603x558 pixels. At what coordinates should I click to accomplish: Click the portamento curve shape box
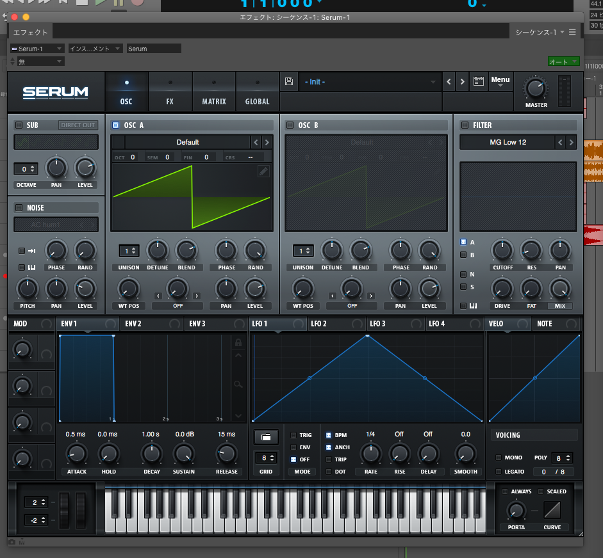[552, 511]
